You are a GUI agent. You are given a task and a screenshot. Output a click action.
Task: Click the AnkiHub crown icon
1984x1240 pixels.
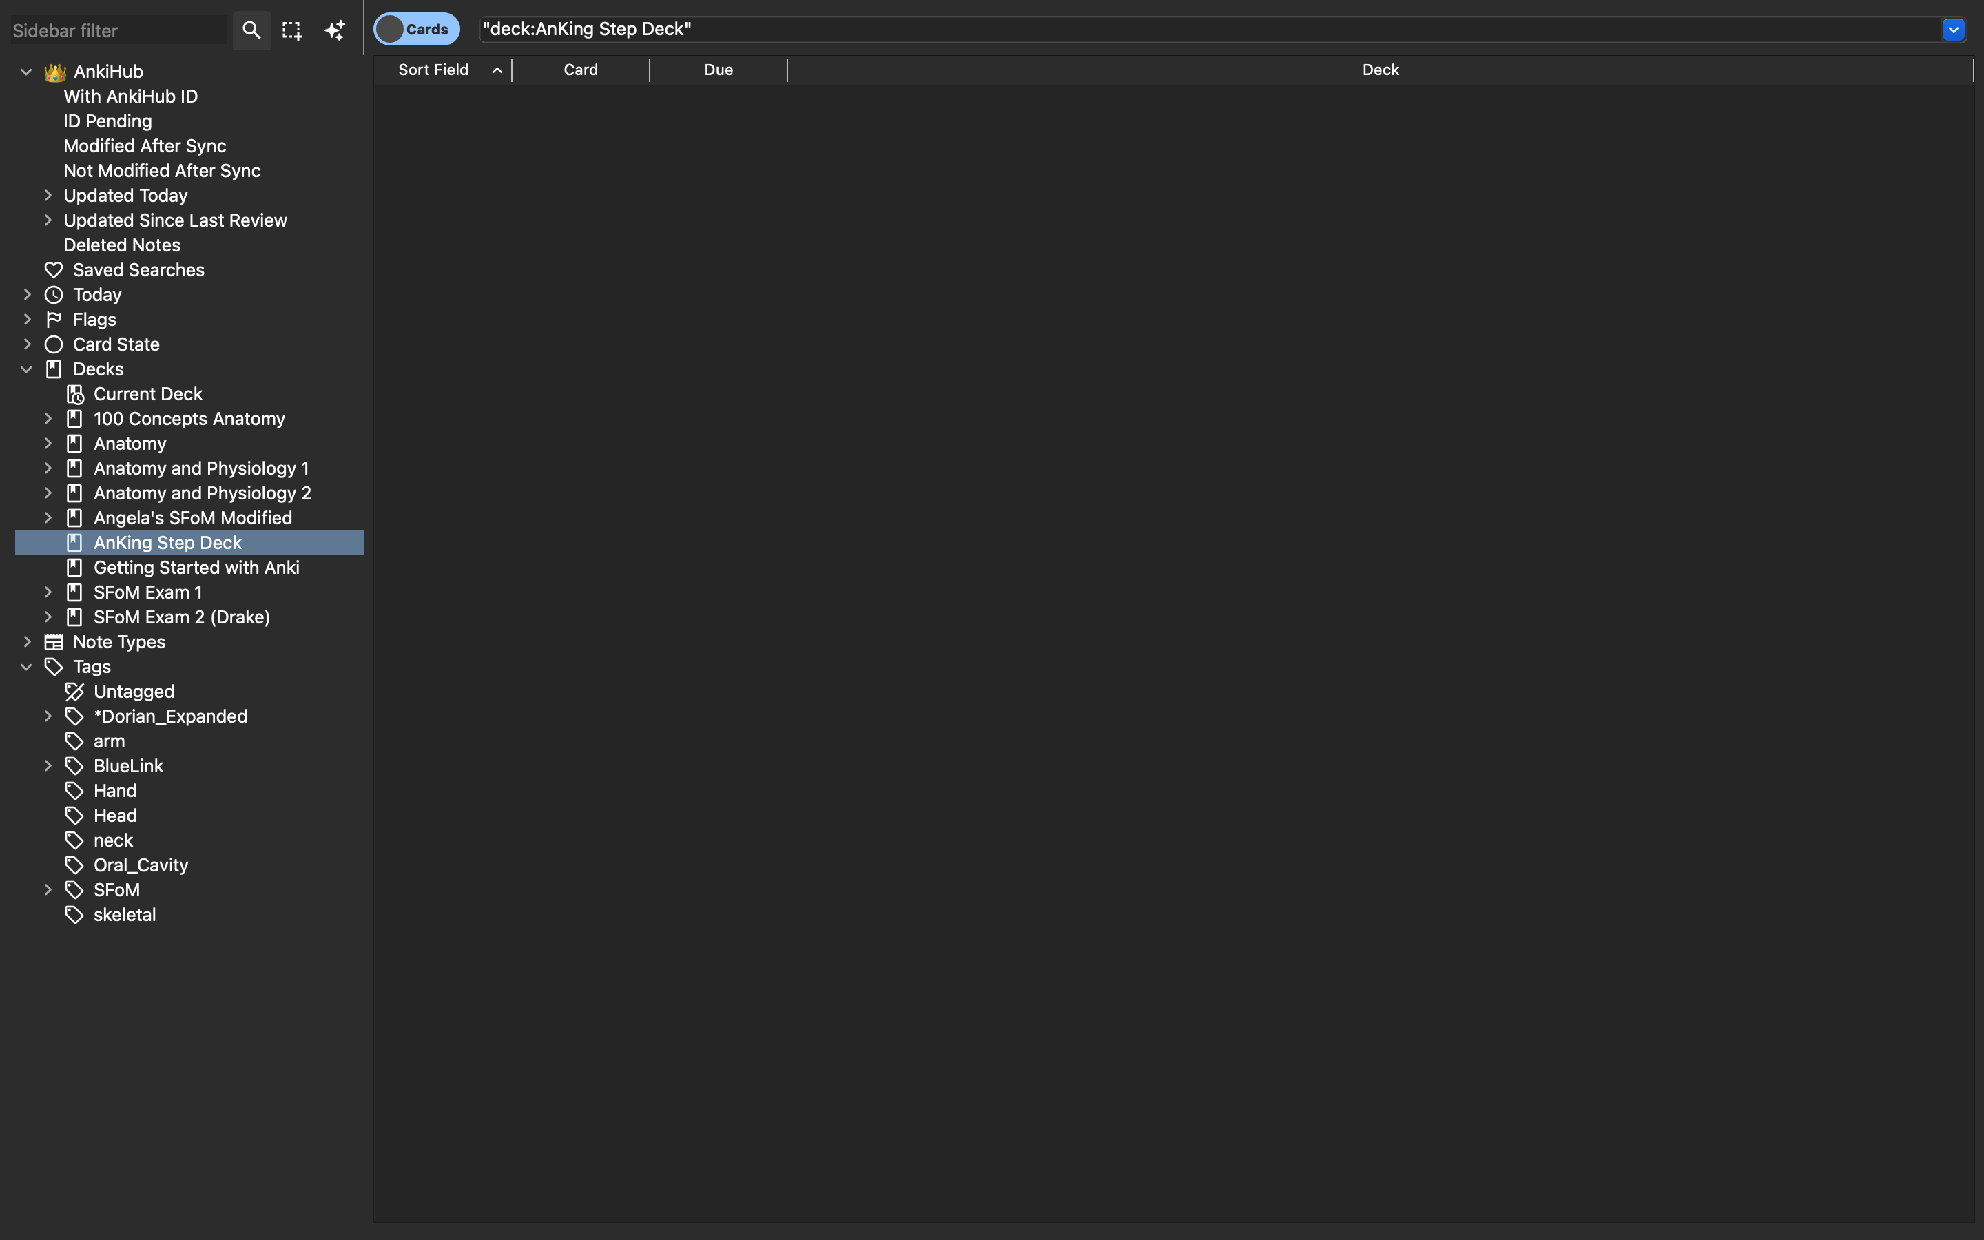pyautogui.click(x=54, y=72)
